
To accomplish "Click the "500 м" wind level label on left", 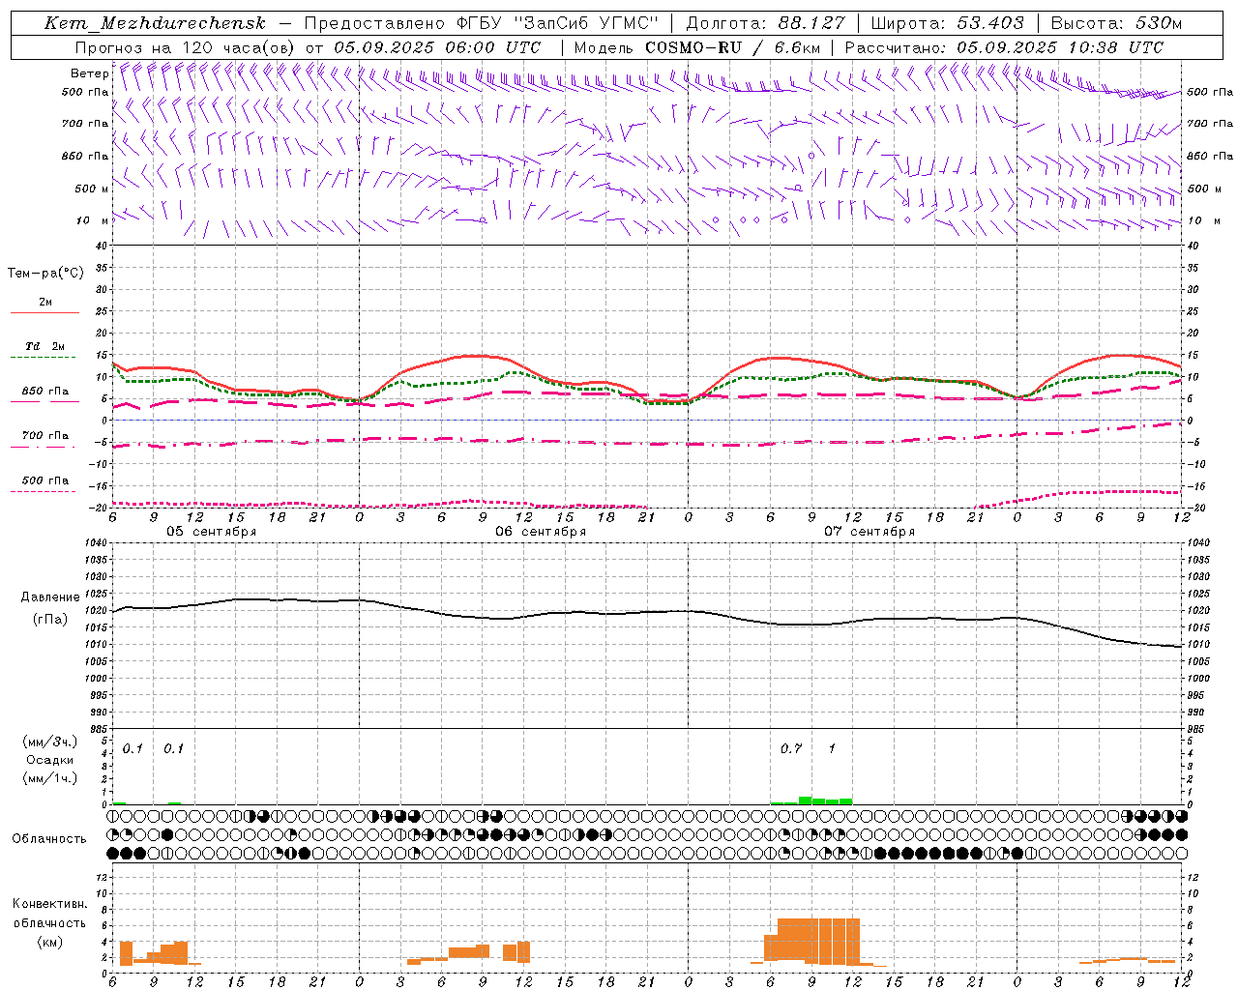I will click(x=92, y=189).
